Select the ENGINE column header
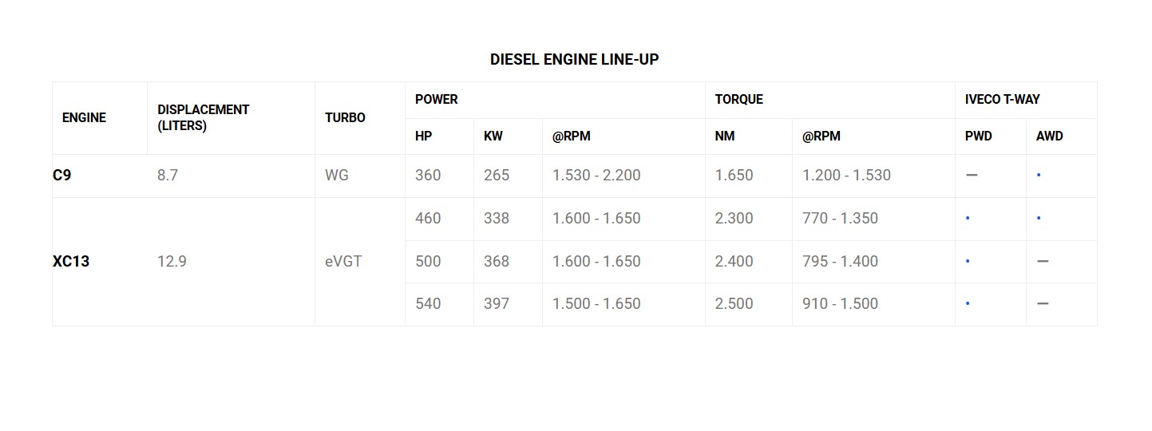This screenshot has height=431, width=1152. click(84, 118)
